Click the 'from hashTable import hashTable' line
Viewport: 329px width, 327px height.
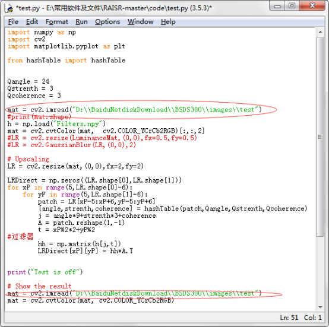(67, 61)
